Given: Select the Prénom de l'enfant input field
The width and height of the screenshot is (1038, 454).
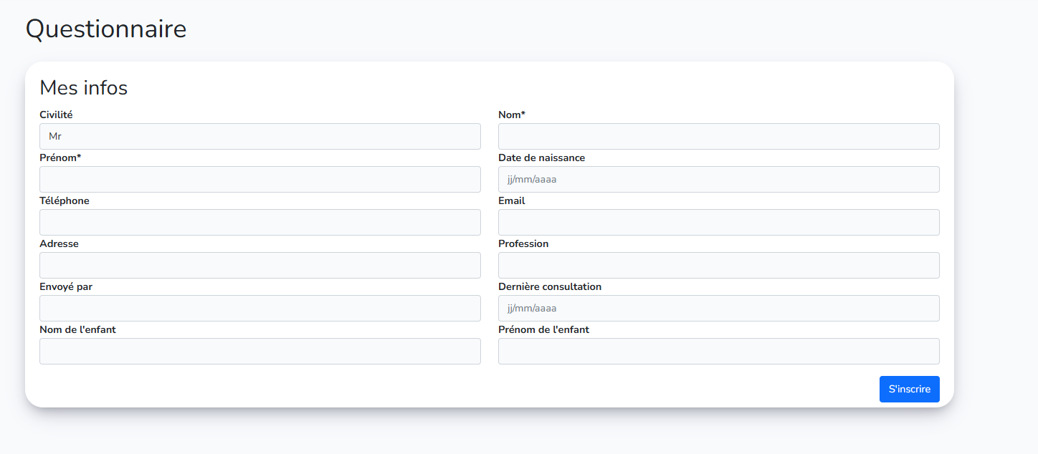Looking at the screenshot, I should tap(718, 351).
